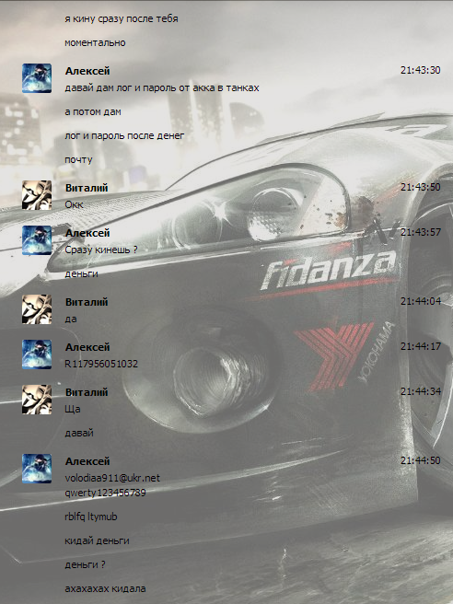Image resolution: width=453 pixels, height=604 pixels.
Task: Select message 'Окк'
Action: (x=74, y=205)
